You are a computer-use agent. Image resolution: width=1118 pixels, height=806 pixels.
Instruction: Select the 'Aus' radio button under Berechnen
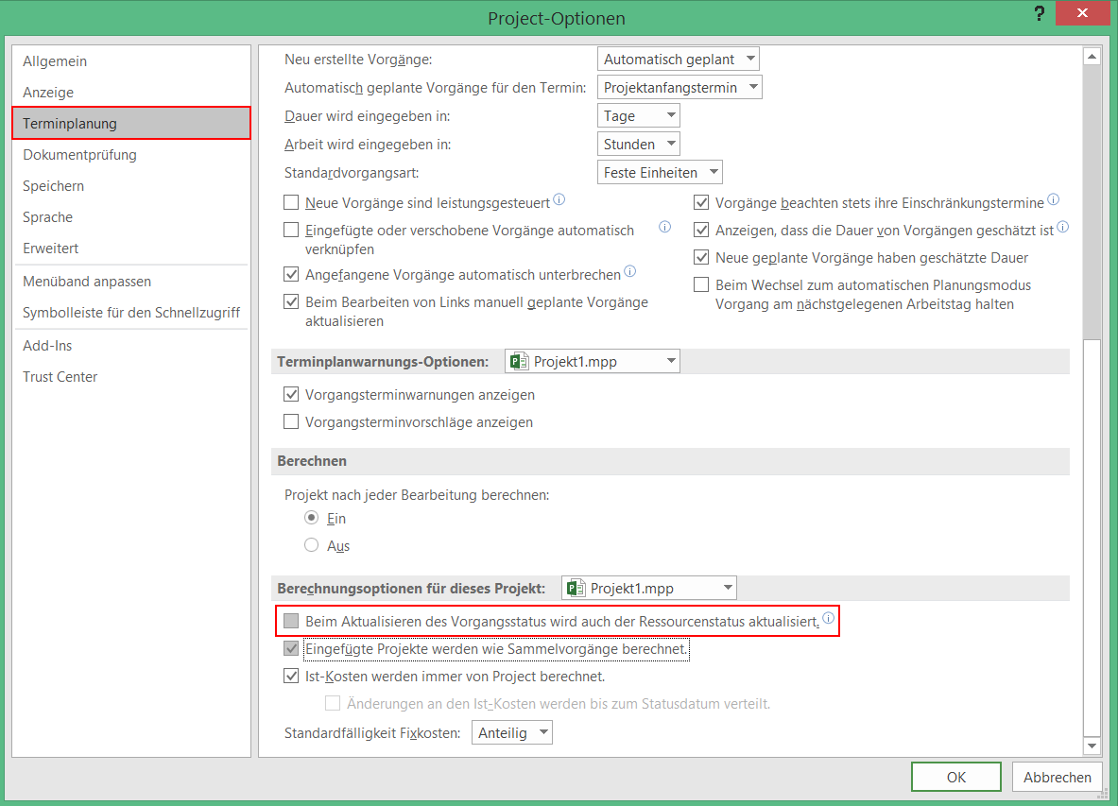point(312,545)
